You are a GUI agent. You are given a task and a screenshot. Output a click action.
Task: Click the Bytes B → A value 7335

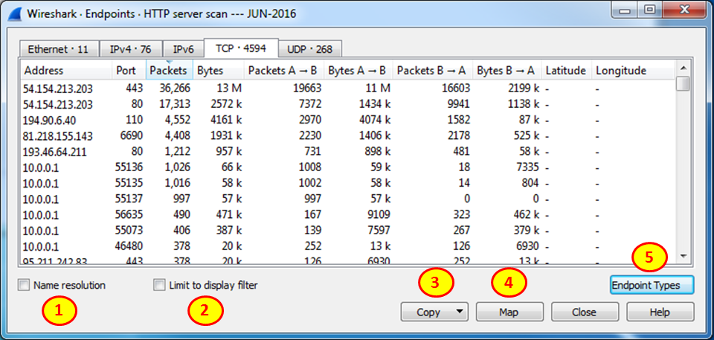[x=527, y=167]
